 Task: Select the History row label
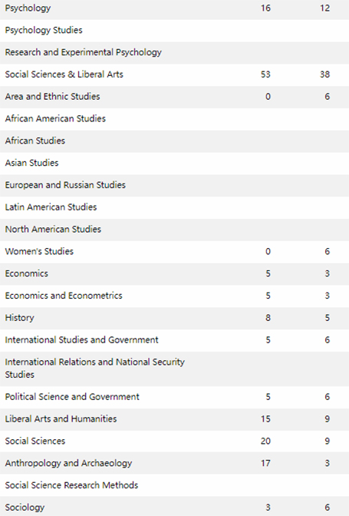click(x=19, y=318)
